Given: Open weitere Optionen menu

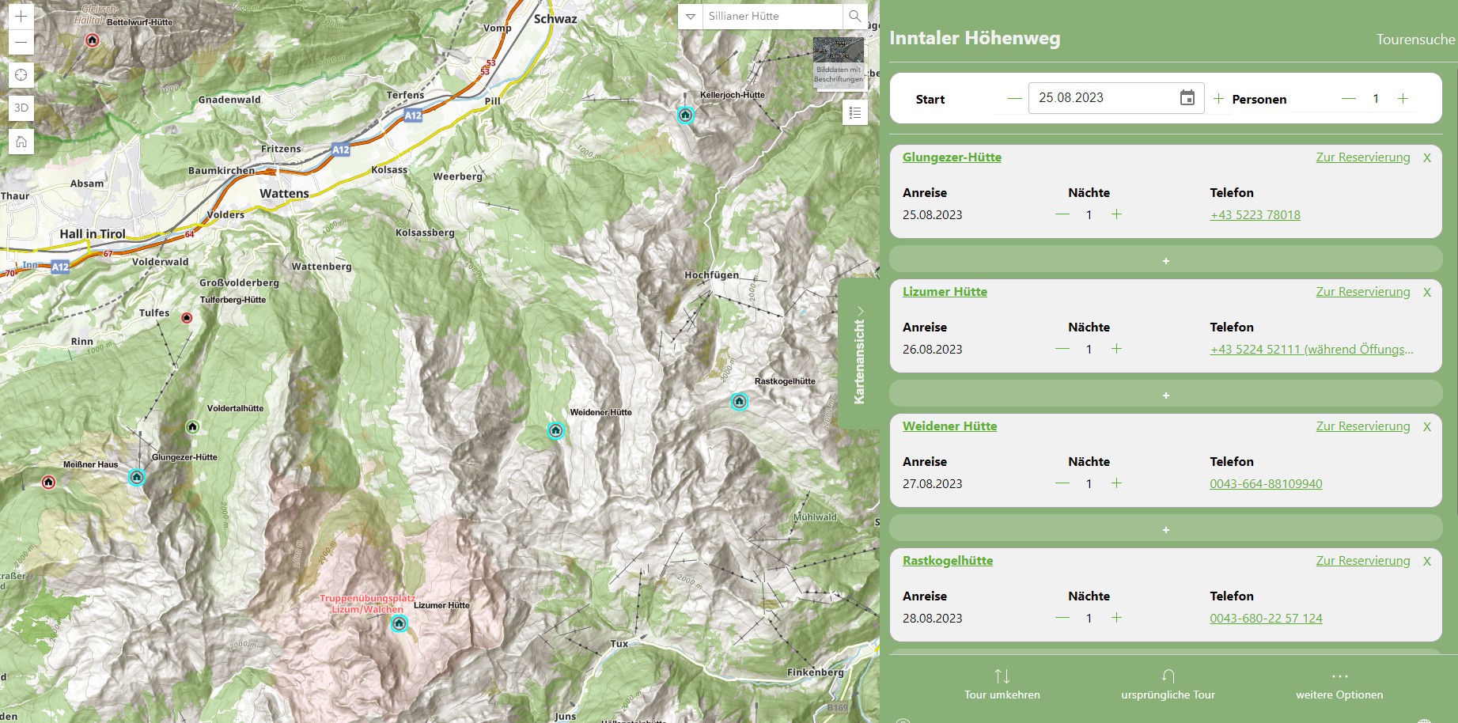Looking at the screenshot, I should 1339,685.
